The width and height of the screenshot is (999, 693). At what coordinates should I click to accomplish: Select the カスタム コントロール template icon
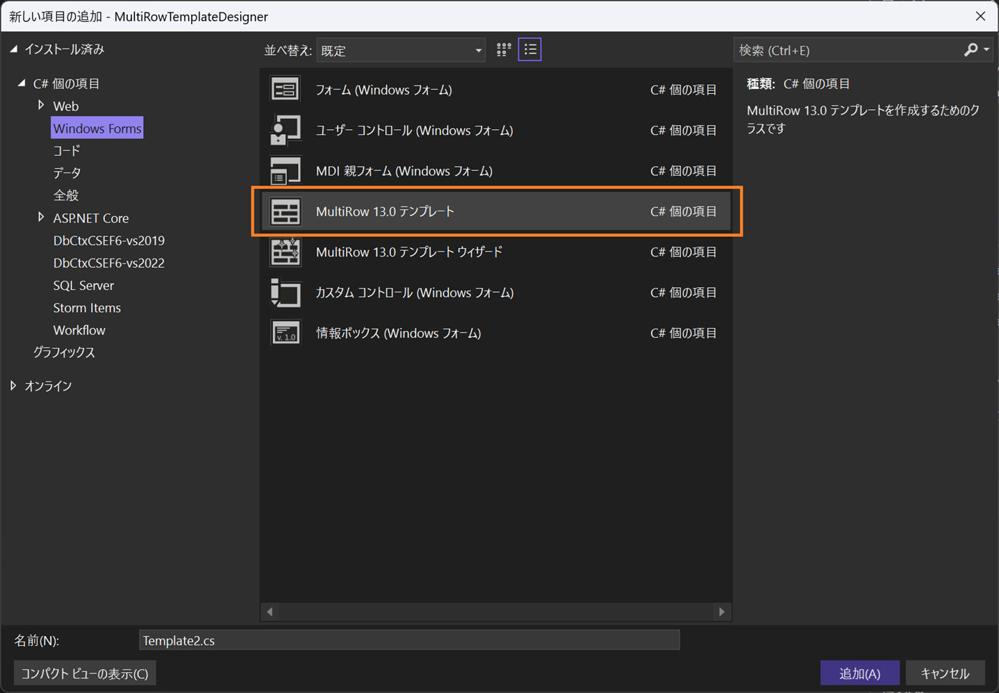point(285,293)
